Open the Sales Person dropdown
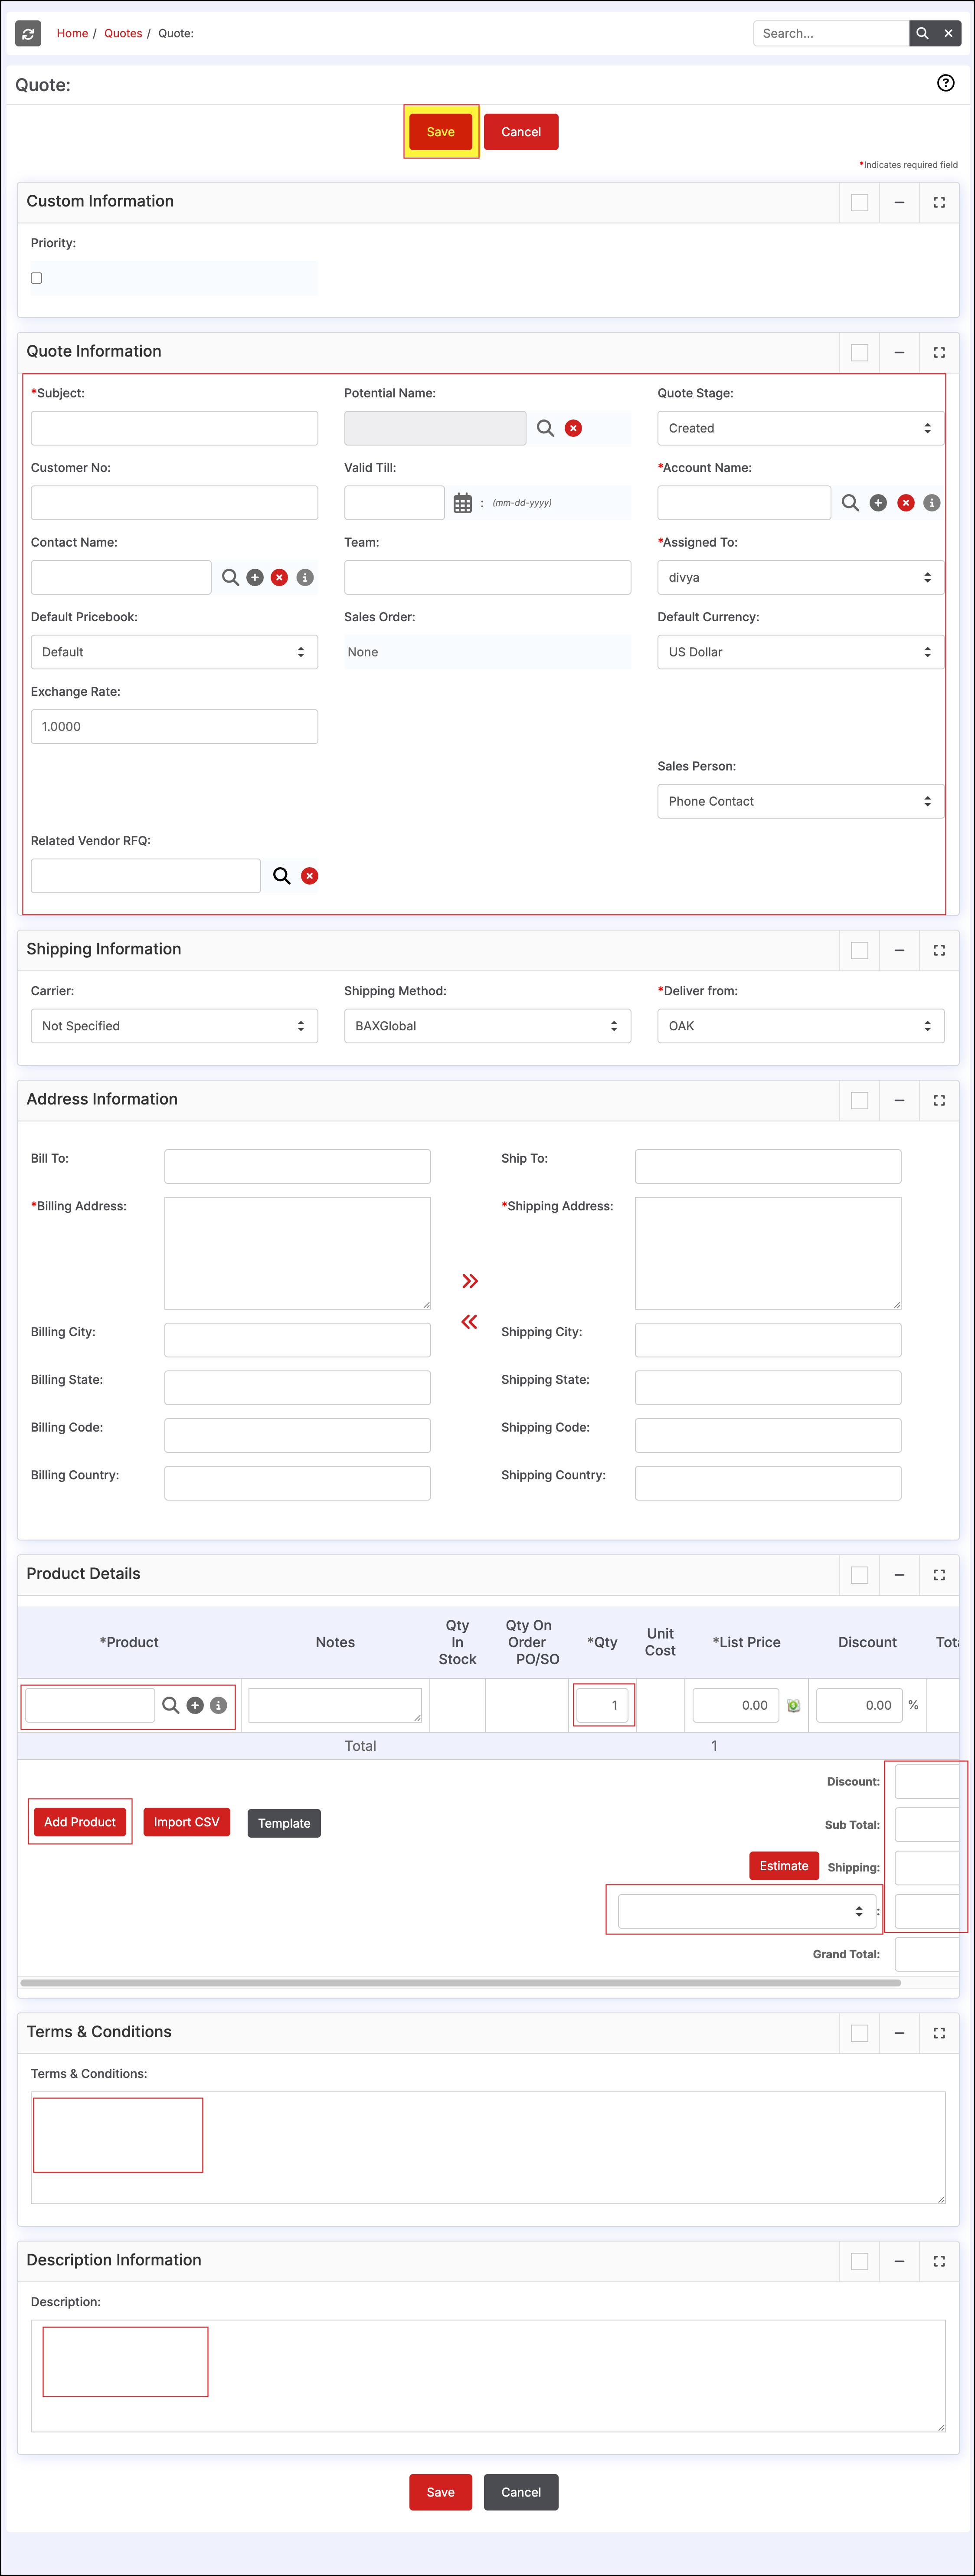Image resolution: width=975 pixels, height=2576 pixels. point(800,801)
